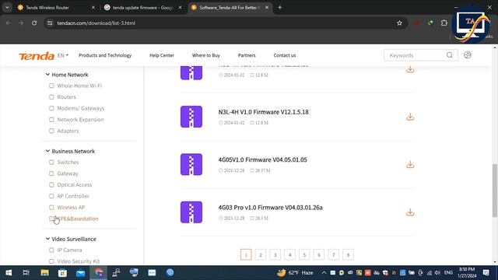Check the IP Camera checkbox
Viewport: 498px width, 280px height.
click(x=51, y=250)
